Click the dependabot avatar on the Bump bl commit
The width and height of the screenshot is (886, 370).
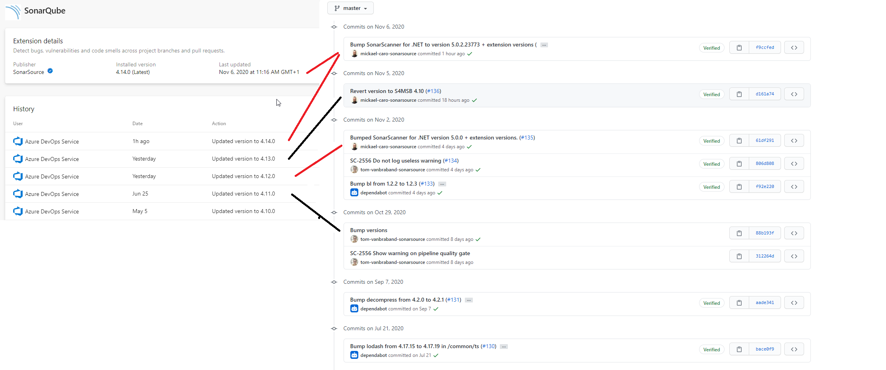(x=354, y=193)
